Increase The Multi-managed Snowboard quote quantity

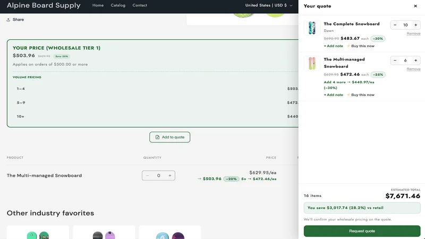tap(415, 61)
